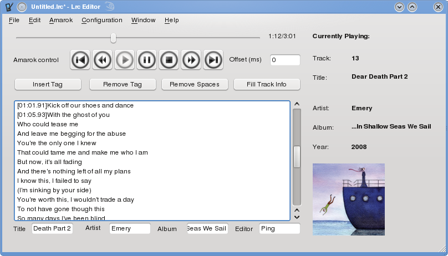The height and width of the screenshot is (256, 448).
Task: Click the playback position slider handle
Action: coord(114,38)
